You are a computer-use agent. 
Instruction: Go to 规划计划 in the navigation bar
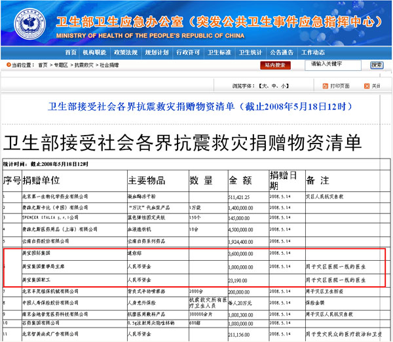click(157, 52)
